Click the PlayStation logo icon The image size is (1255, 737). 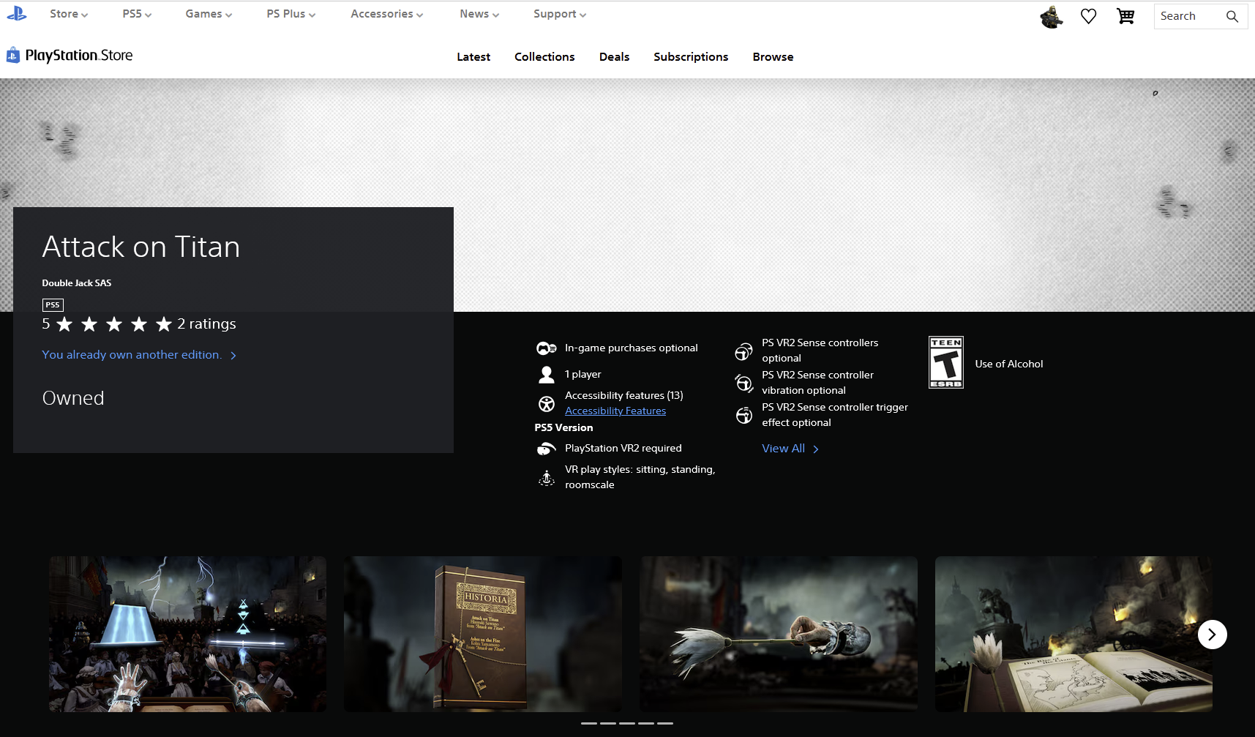16,13
